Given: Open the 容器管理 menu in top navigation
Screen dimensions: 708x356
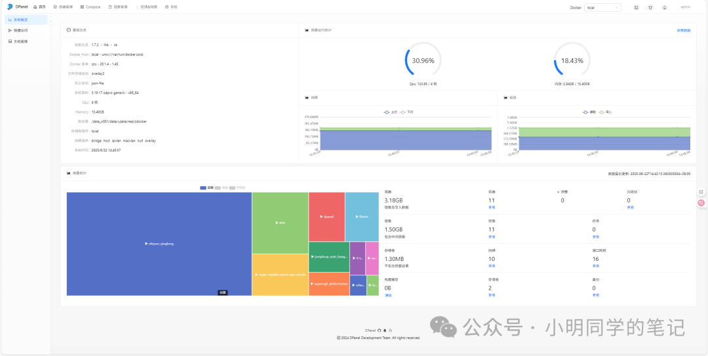Looking at the screenshot, I should point(63,7).
